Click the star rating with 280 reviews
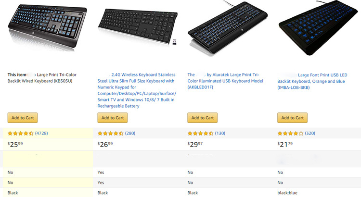This screenshot has height=197, width=361. coord(111,133)
